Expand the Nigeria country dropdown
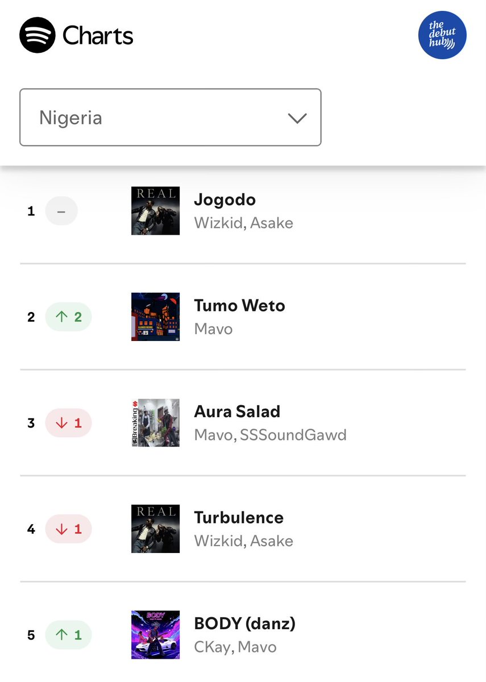The width and height of the screenshot is (486, 682). 171,117
